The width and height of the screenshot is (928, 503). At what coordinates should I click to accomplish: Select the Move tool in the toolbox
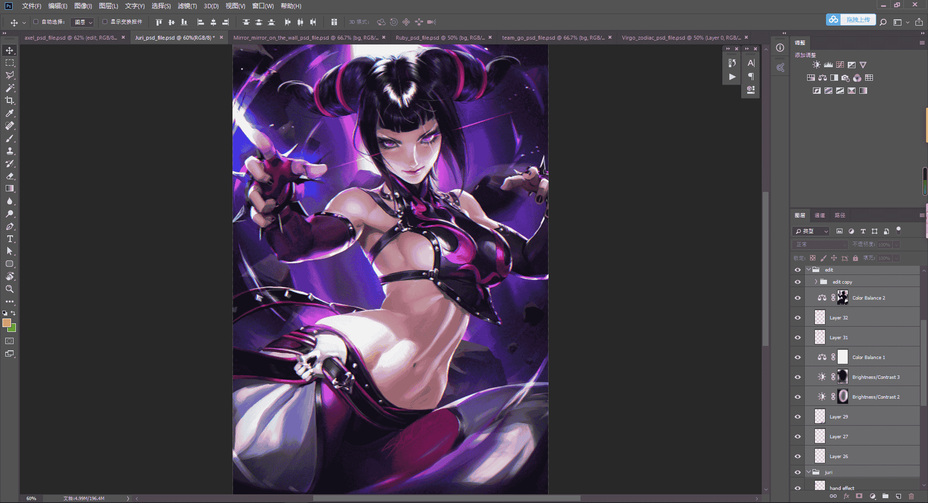[10, 50]
